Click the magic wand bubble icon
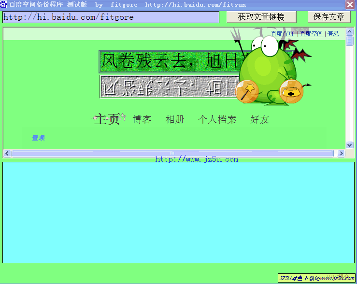The height and width of the screenshot is (284, 357). [x=247, y=91]
